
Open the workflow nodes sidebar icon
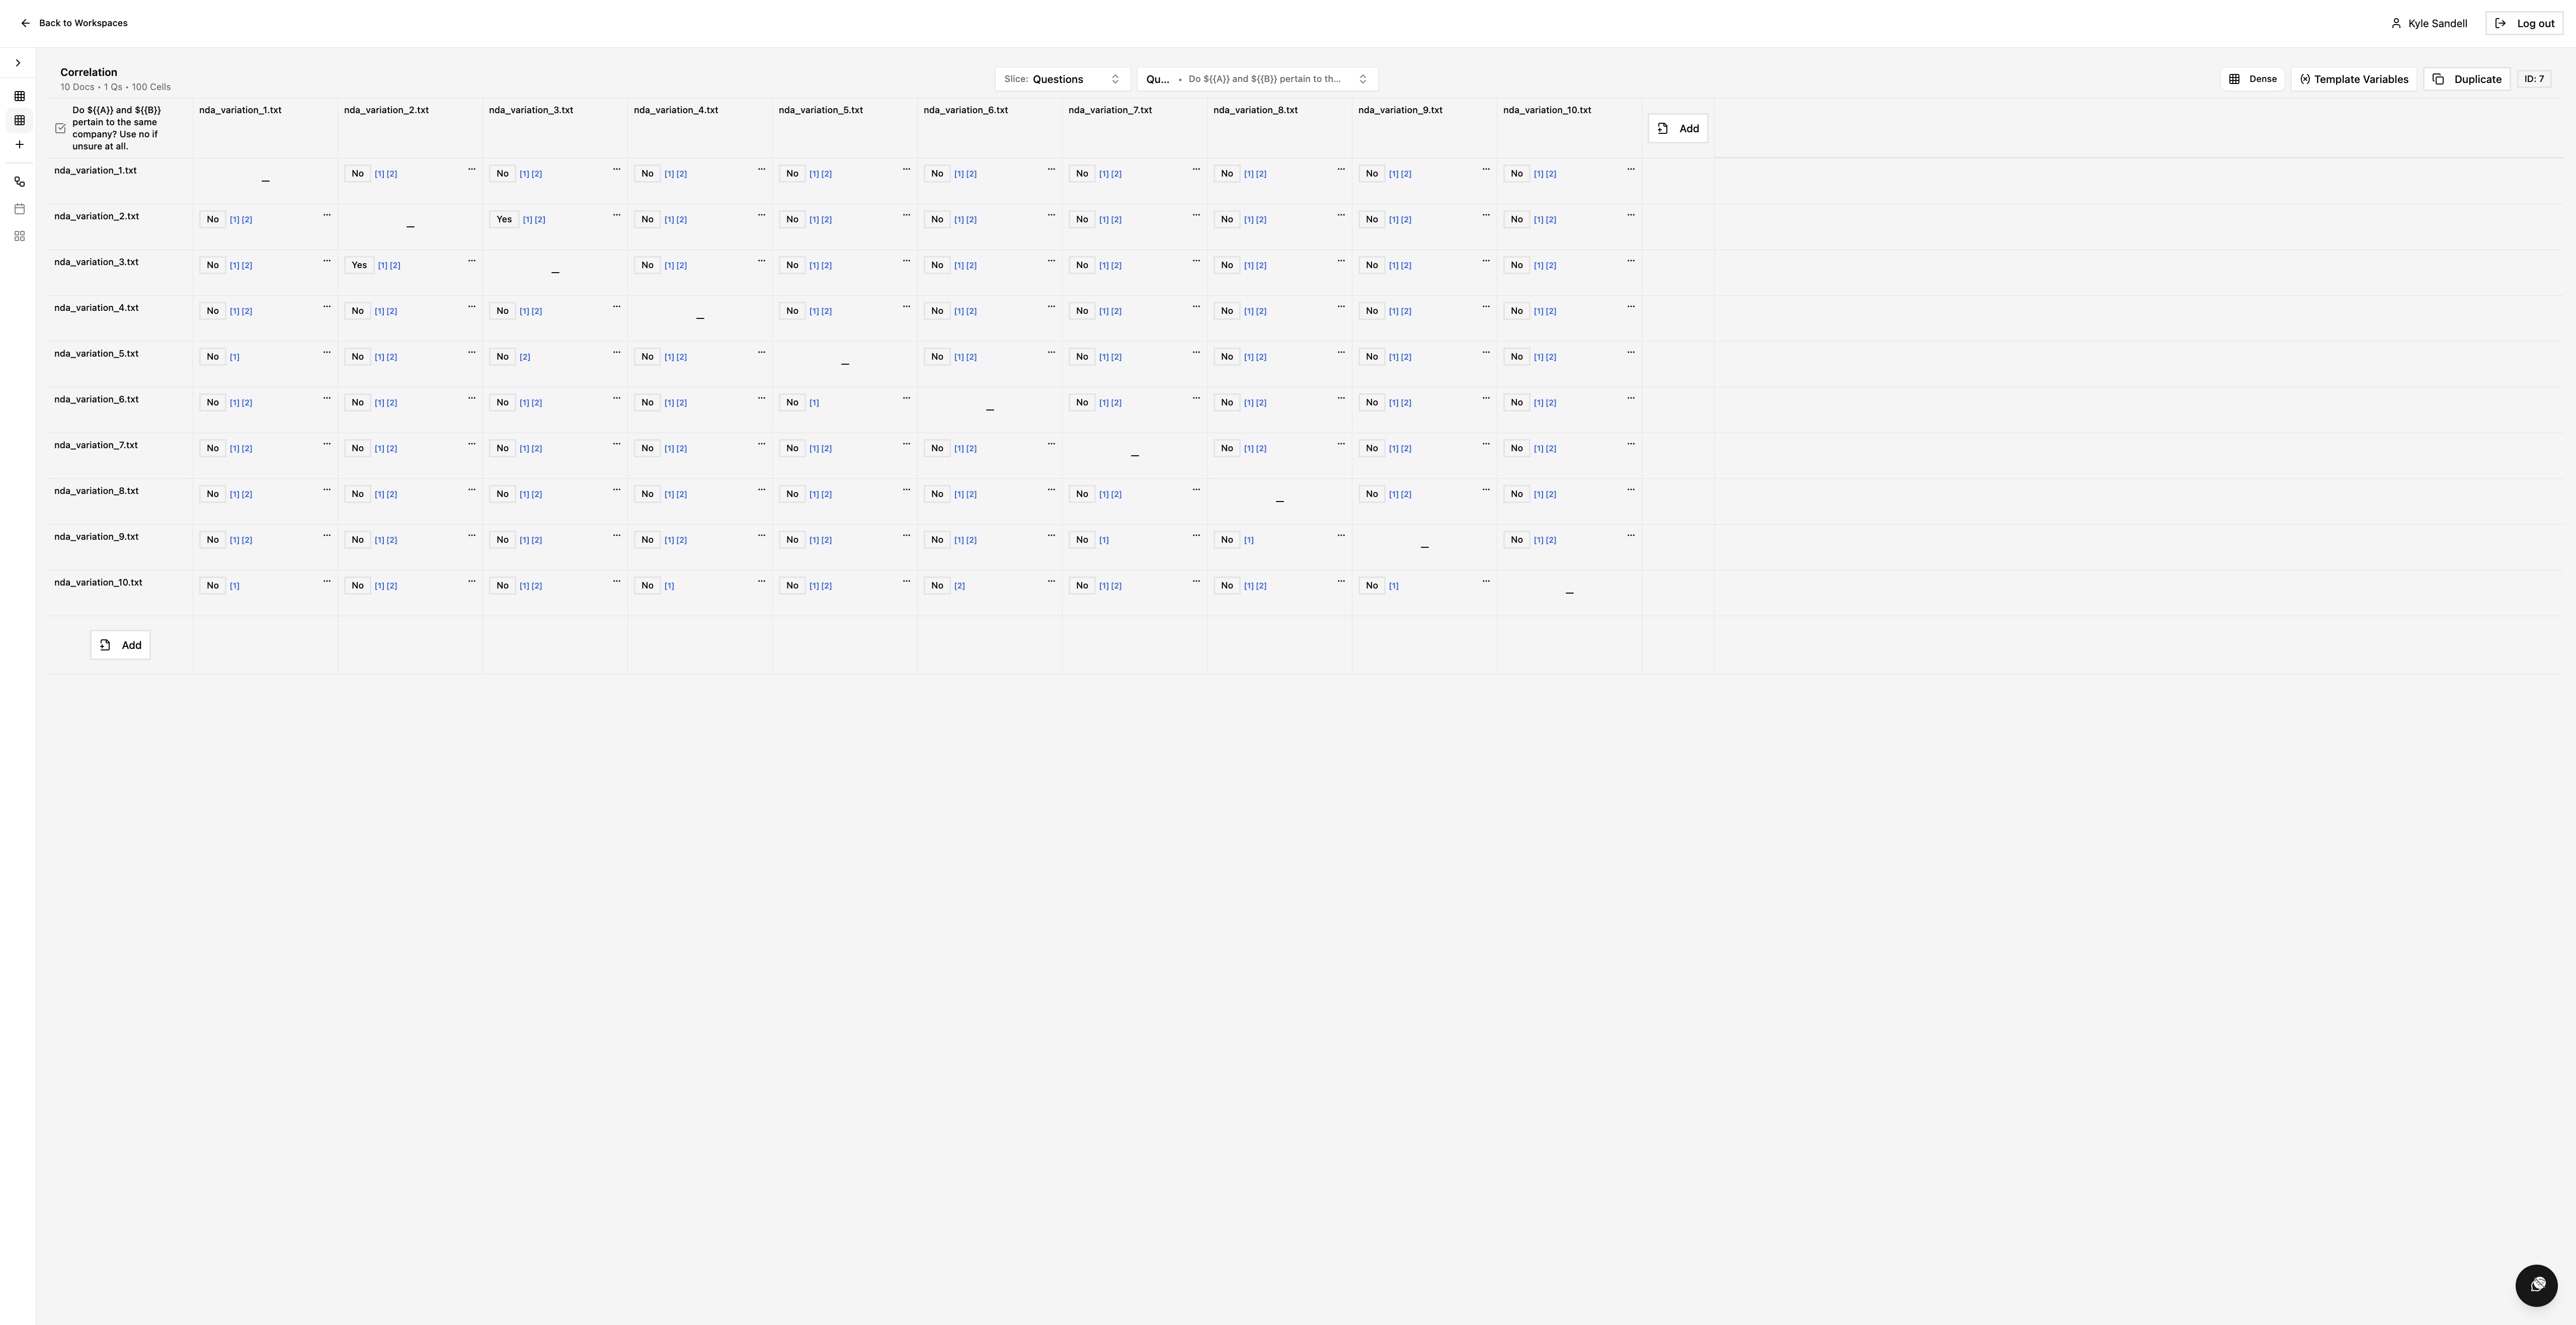pos(19,182)
